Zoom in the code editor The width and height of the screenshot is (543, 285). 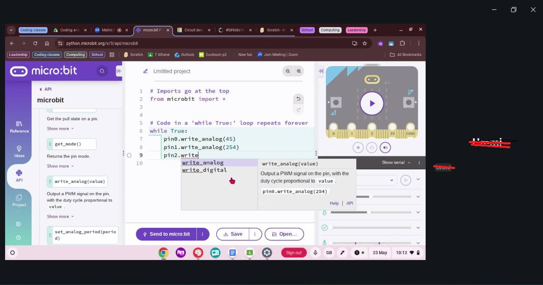[299, 71]
